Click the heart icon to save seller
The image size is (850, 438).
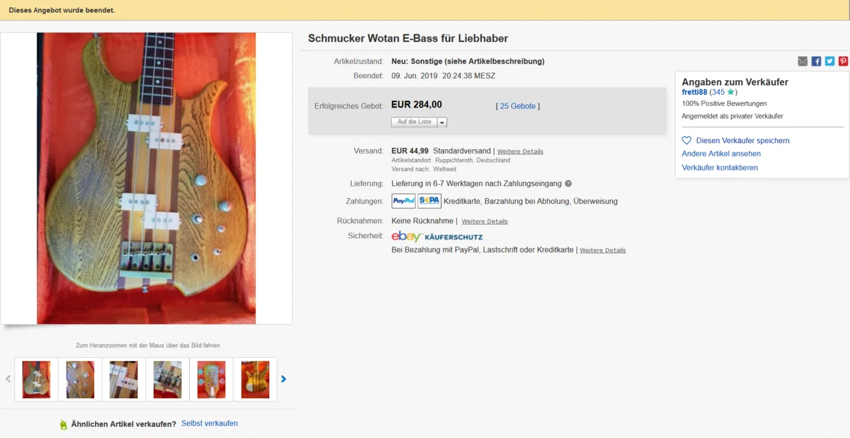tap(687, 140)
